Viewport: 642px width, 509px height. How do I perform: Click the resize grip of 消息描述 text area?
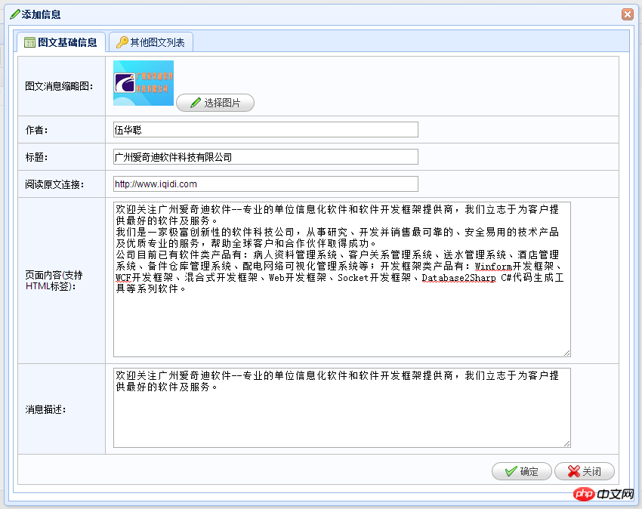[x=566, y=443]
